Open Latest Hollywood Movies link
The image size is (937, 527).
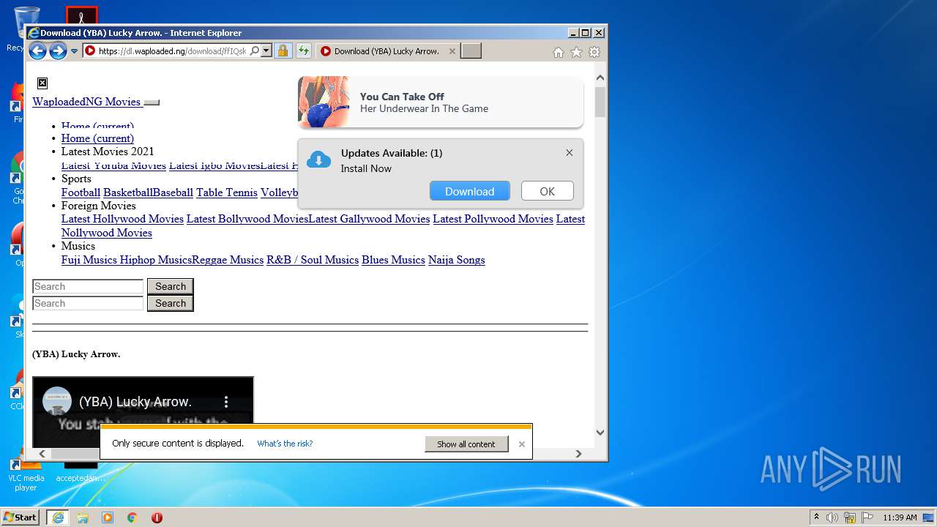tap(122, 219)
